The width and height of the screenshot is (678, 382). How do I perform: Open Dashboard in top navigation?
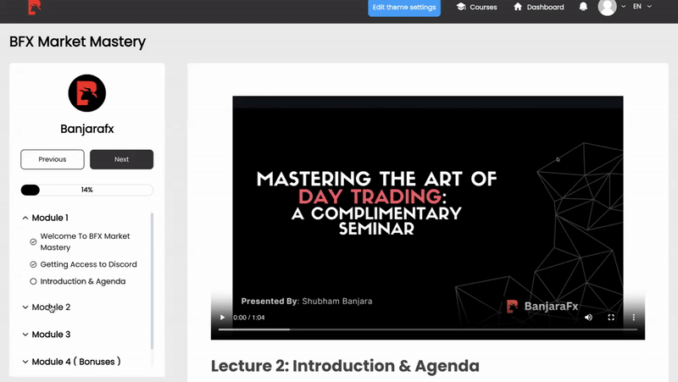[539, 7]
